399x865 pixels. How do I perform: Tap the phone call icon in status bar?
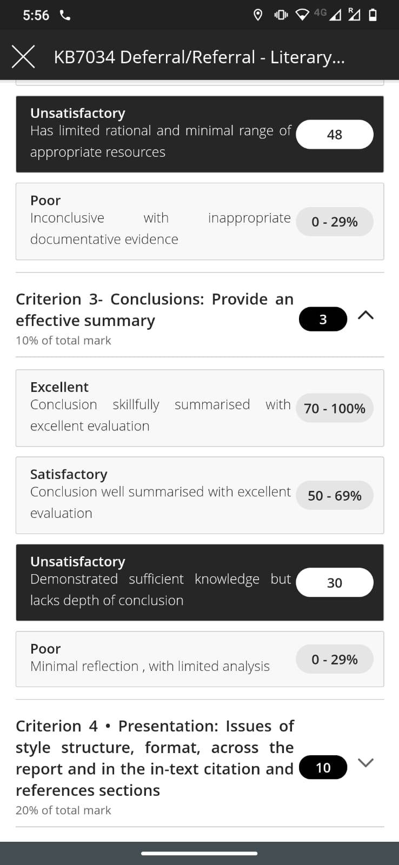65,15
